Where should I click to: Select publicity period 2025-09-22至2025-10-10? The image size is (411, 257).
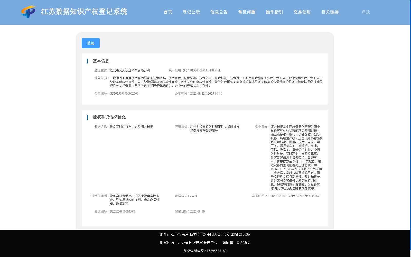pyautogui.click(x=206, y=94)
